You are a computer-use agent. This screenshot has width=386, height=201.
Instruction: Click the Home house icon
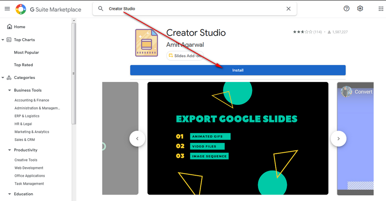click(9, 27)
